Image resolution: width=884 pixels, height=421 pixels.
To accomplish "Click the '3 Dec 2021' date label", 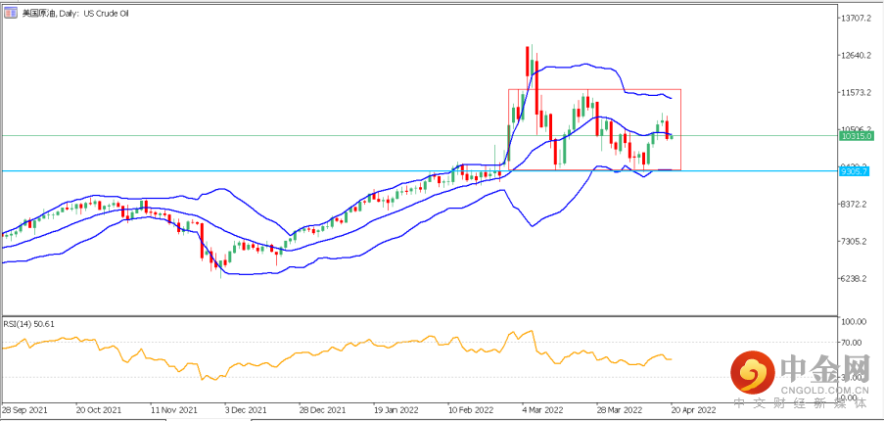I will click(x=246, y=409).
